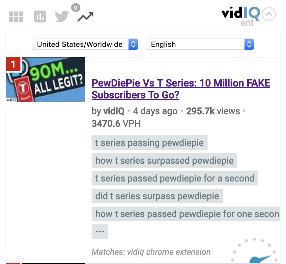Select tag 't series passing pewdiepie'
This screenshot has width=286, height=264.
pos(149,143)
